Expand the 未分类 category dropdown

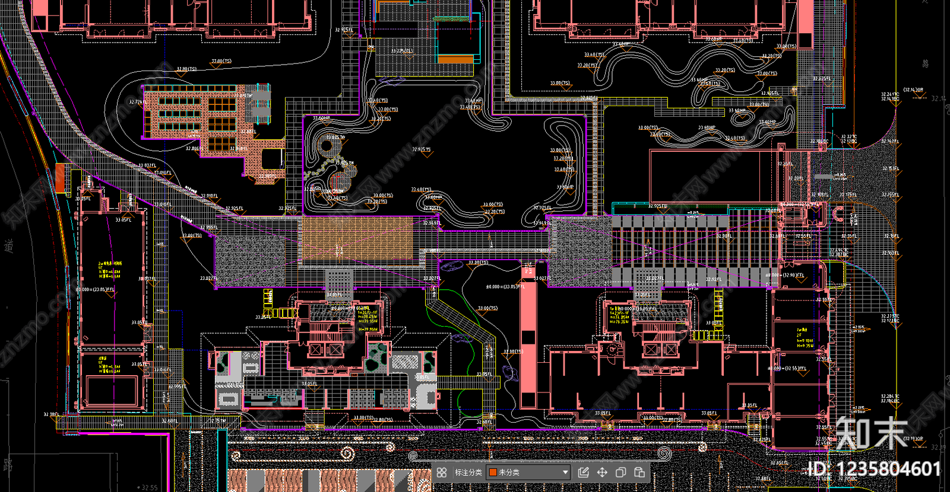click(528, 472)
